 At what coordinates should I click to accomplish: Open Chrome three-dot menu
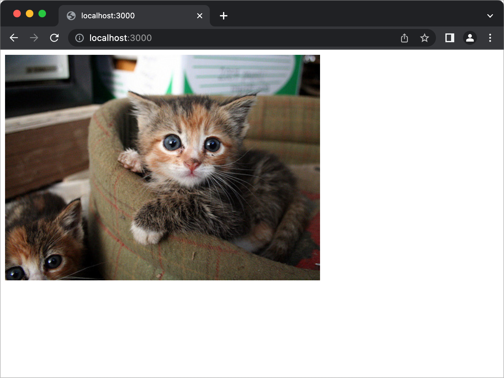pyautogui.click(x=490, y=38)
